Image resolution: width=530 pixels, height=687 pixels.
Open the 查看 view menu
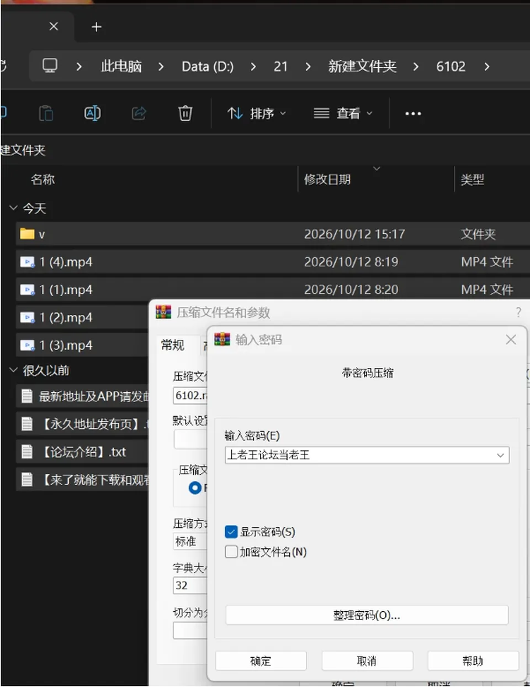coord(343,113)
